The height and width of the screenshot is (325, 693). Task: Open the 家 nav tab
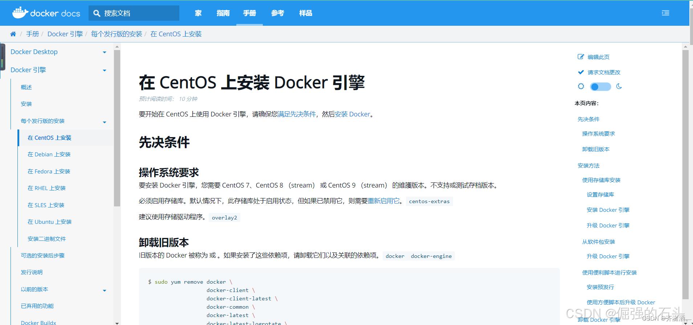[198, 13]
